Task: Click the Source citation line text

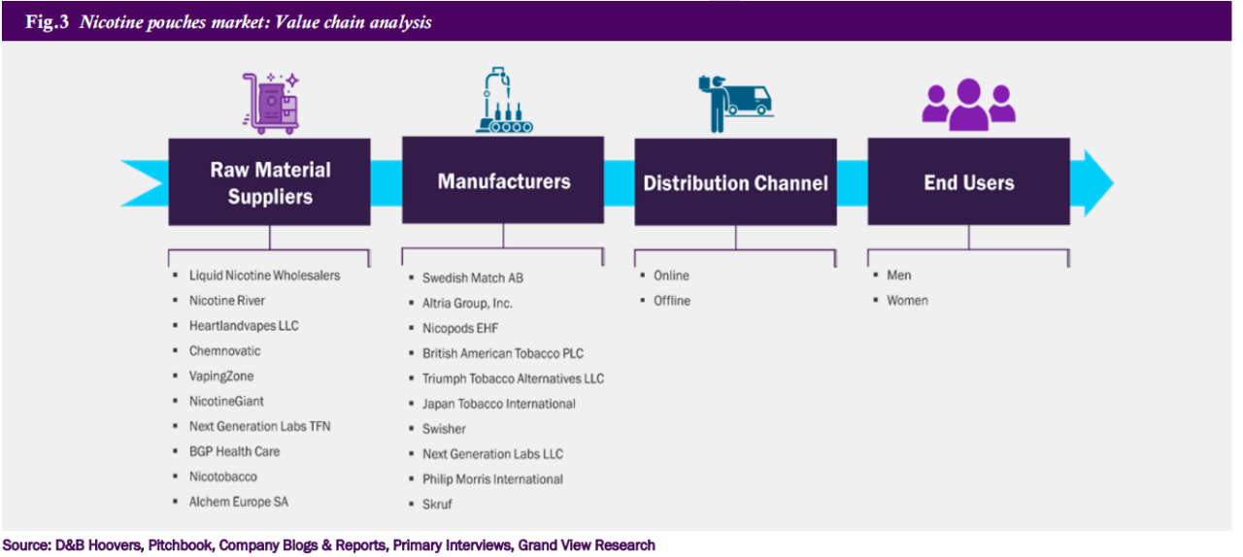Action: coord(328,545)
